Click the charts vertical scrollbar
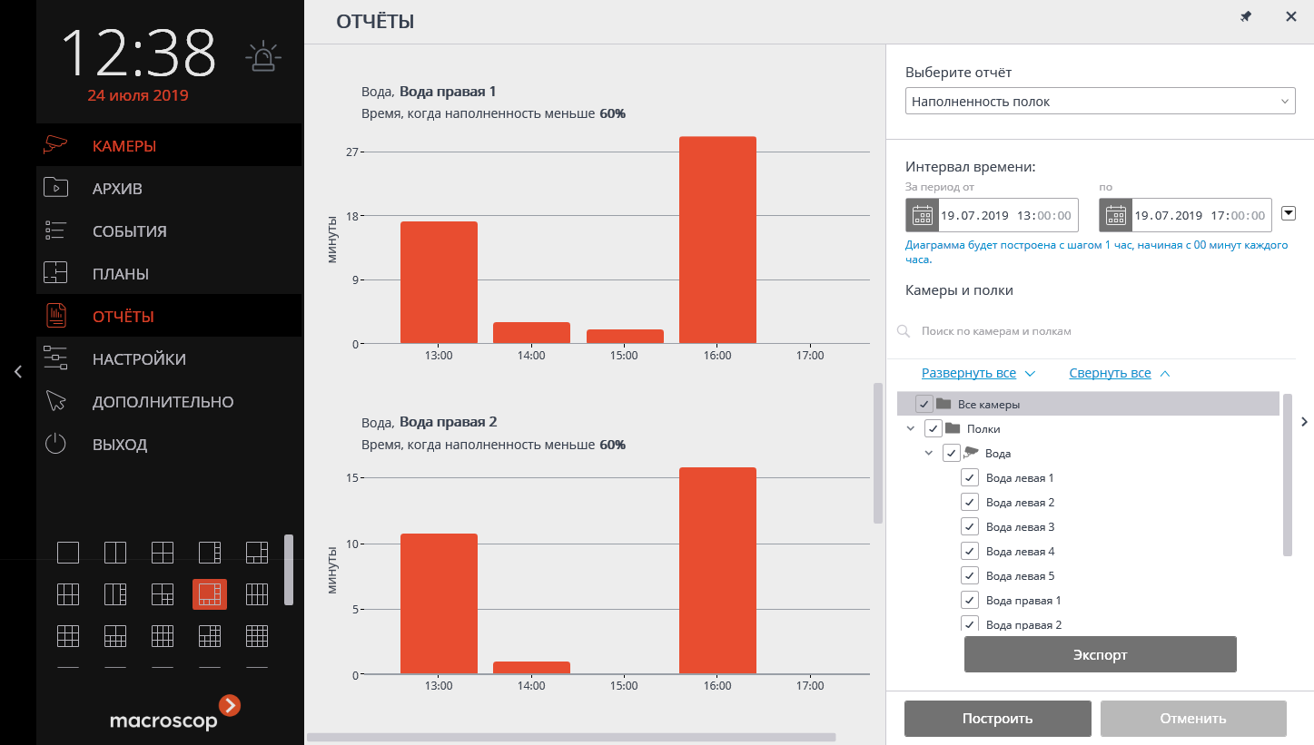 877,453
